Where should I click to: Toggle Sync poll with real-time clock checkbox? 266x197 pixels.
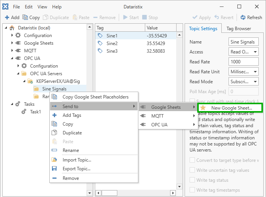coord(192,100)
